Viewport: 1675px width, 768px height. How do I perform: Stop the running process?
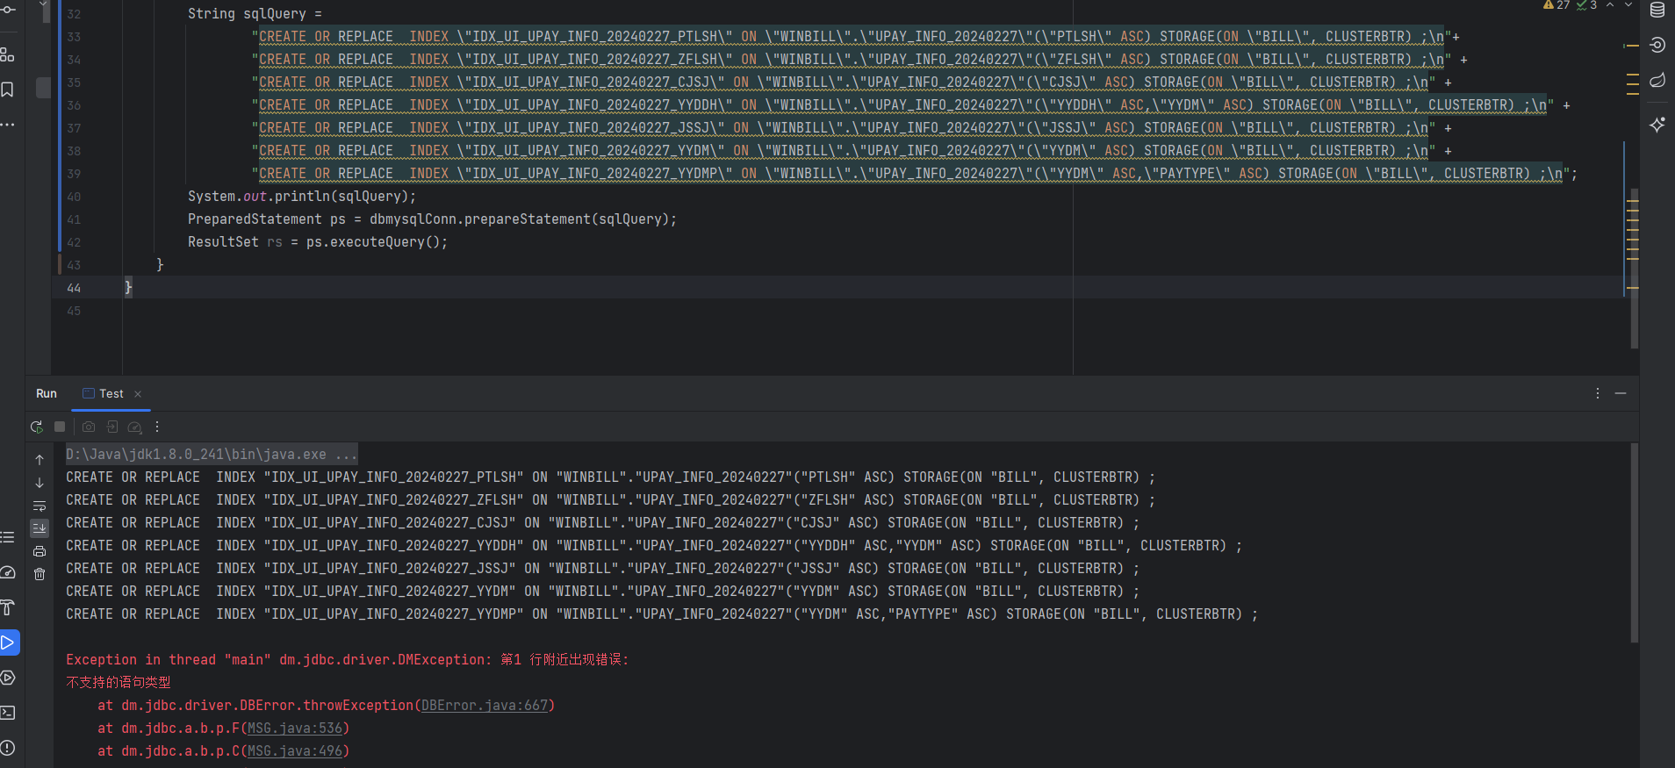coord(60,427)
